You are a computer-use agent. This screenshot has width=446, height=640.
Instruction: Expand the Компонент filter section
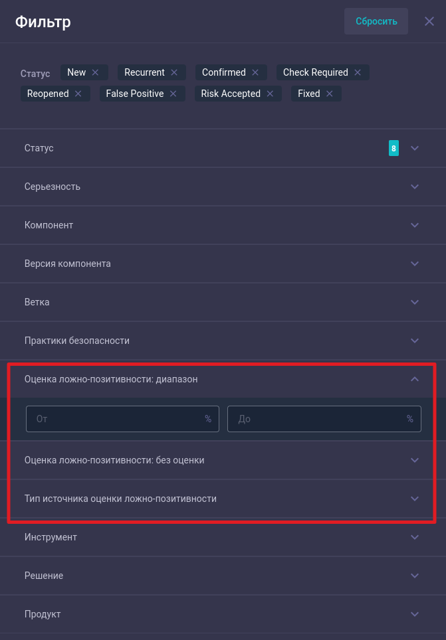(x=415, y=225)
